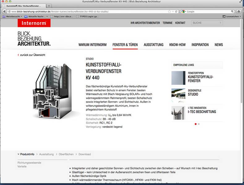The height and width of the screenshot is (185, 244).
Task: Reload the page with the refresh icon
Action: 176,11
